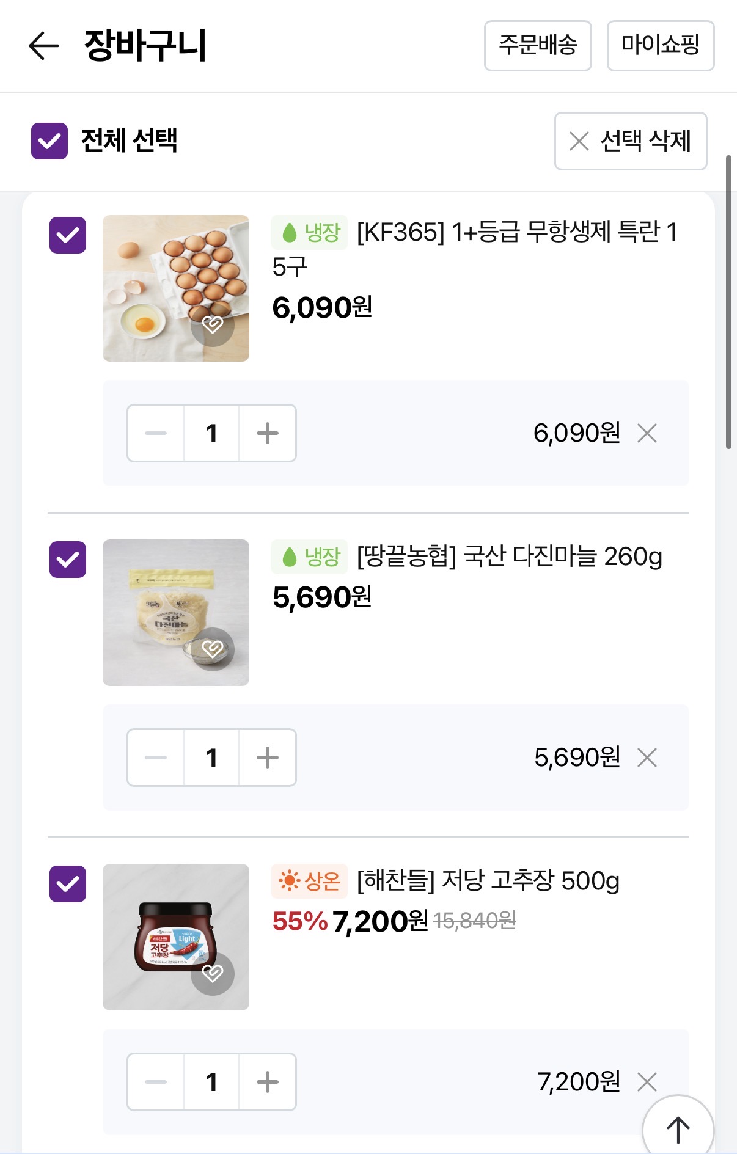This screenshot has height=1154, width=737.
Task: Remove the 6,090원 egg item with X
Action: pyautogui.click(x=647, y=434)
